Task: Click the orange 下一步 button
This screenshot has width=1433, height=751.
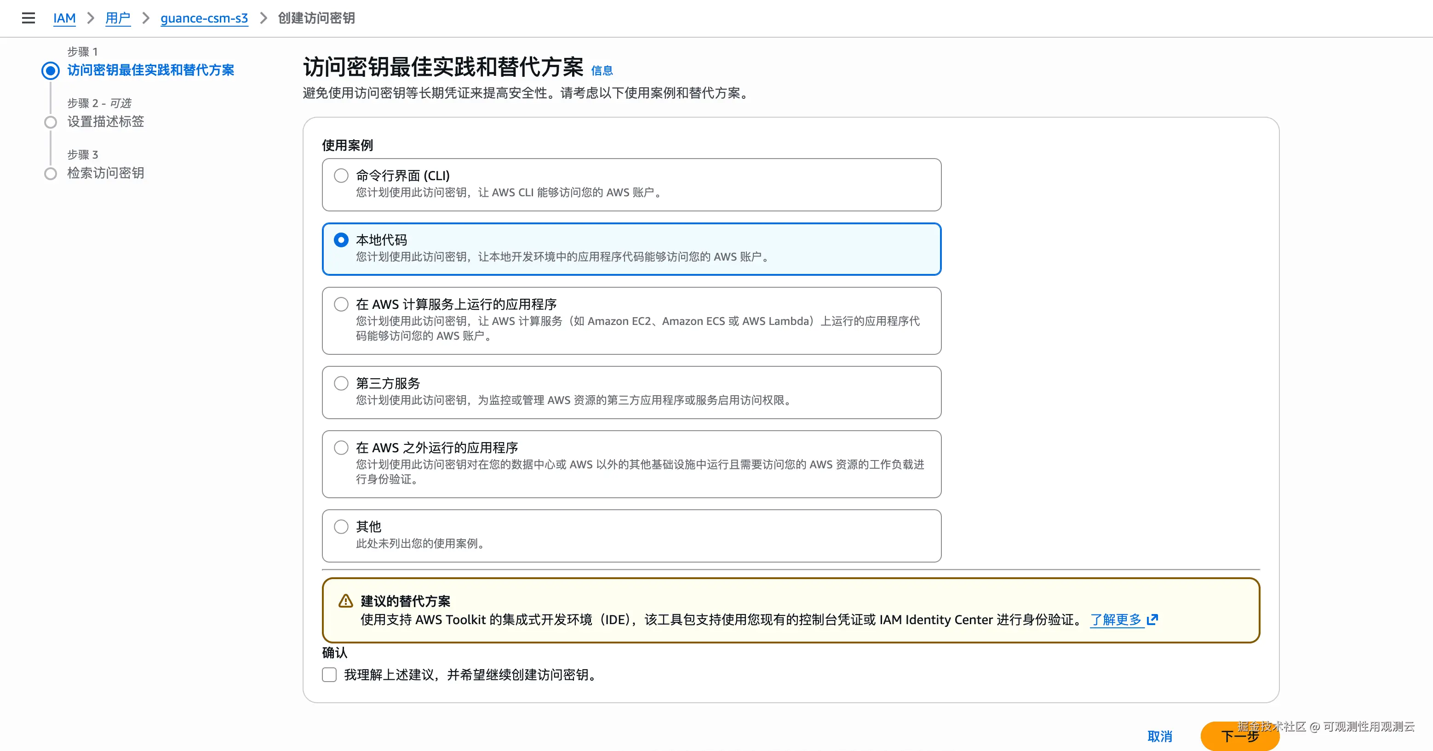Action: 1239,736
